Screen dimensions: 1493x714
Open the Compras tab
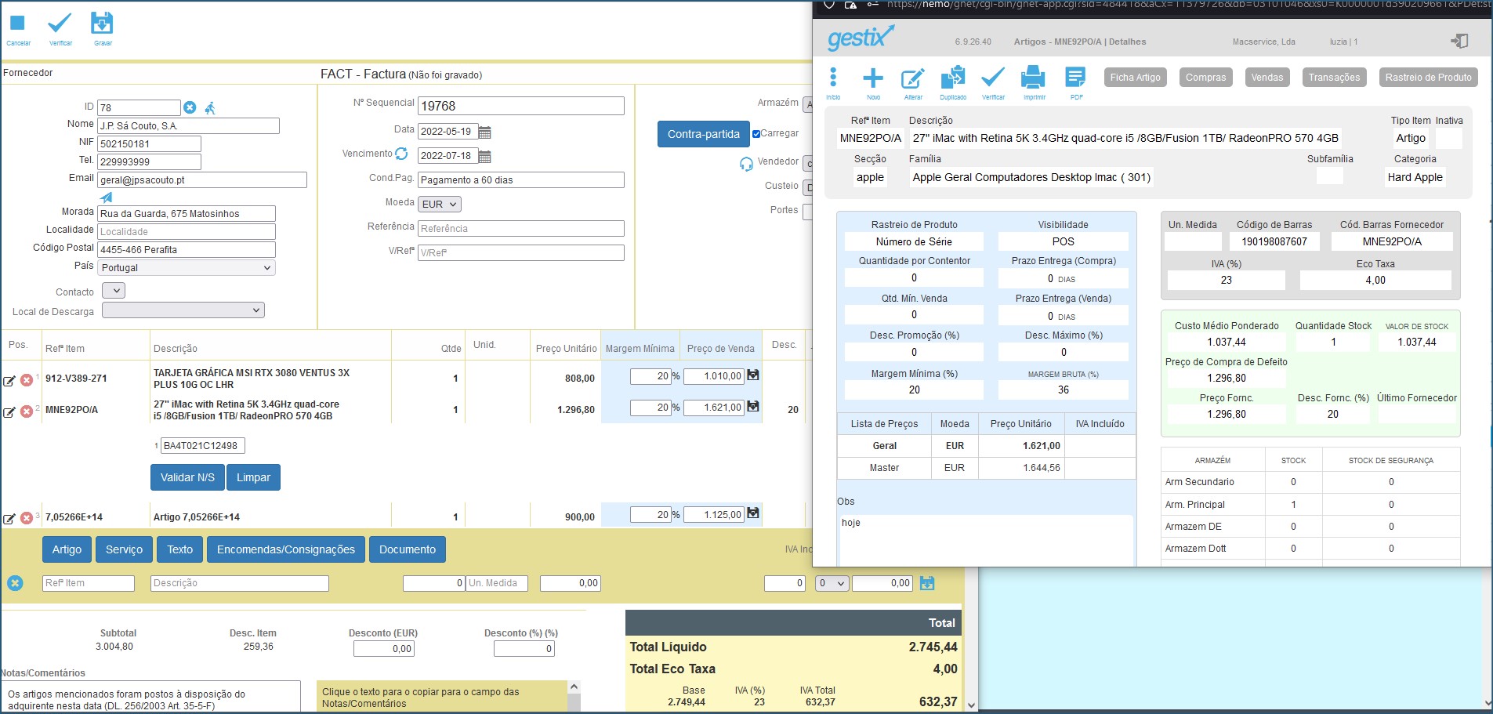coord(1205,78)
